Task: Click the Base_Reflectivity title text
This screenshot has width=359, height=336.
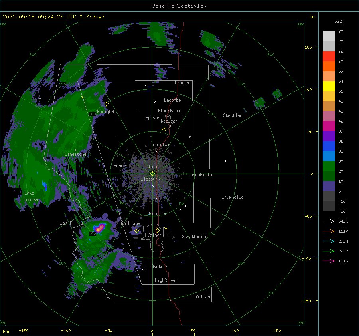Action: pos(179,6)
